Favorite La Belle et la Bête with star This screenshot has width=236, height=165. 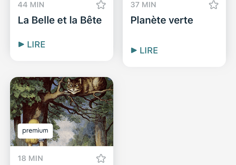pyautogui.click(x=101, y=5)
